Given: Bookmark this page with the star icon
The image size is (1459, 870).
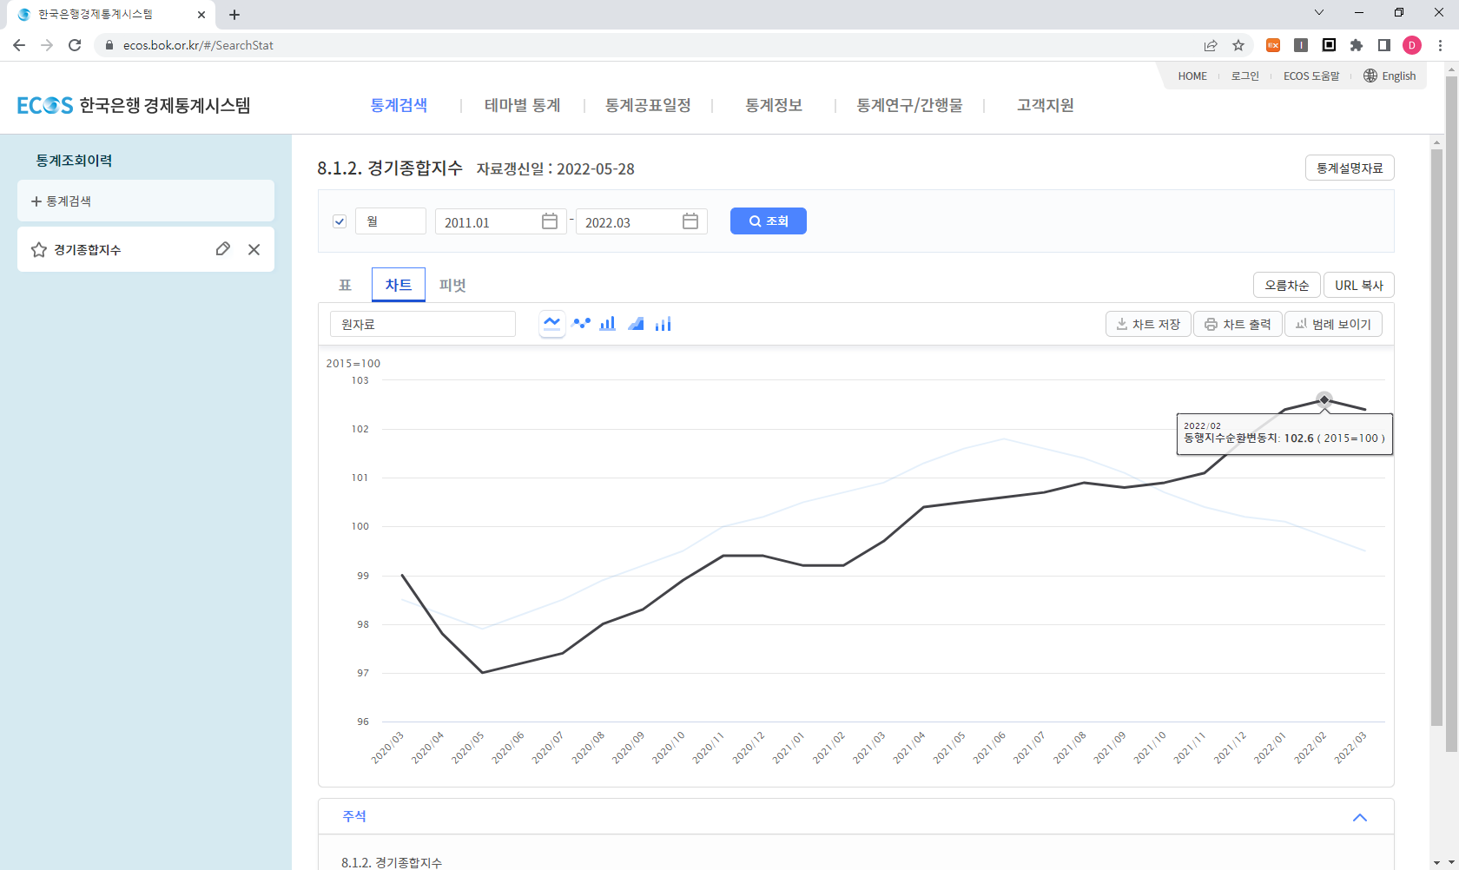Looking at the screenshot, I should tap(1238, 45).
